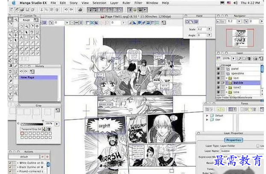Click the Rough button in Custom Tools
The height and width of the screenshot is (174, 266).
(x=26, y=20)
